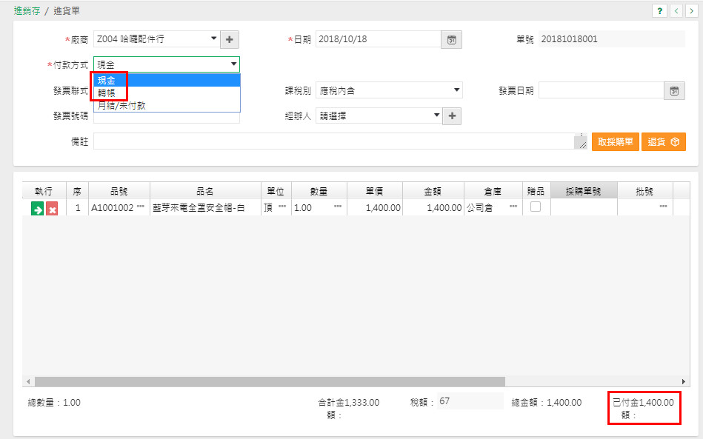Click 總金額 : 1,400.00 summary text
This screenshot has height=439, width=703.
click(547, 403)
